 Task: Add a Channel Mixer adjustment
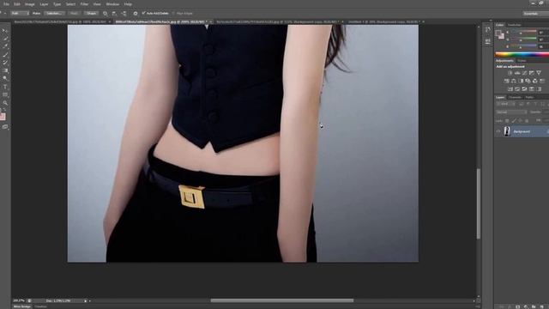point(535,81)
